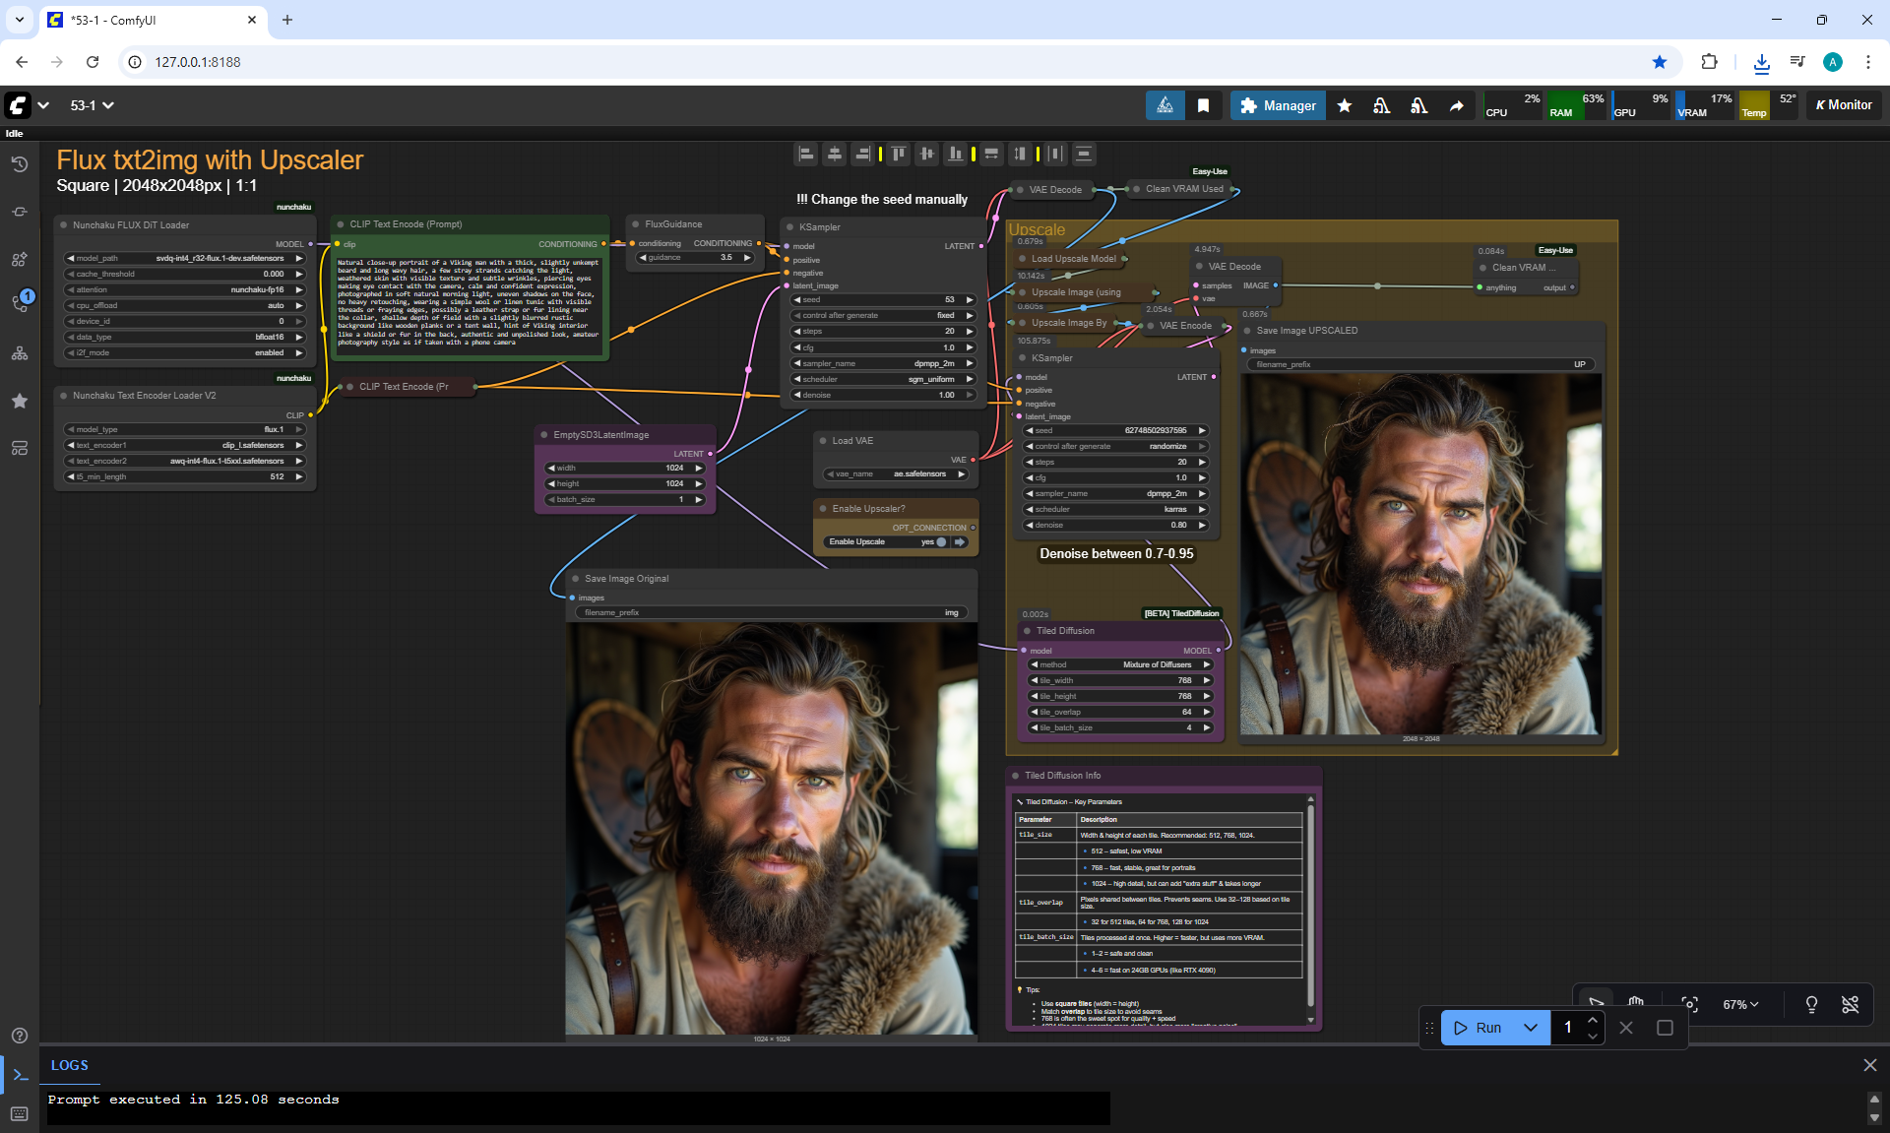This screenshot has height=1133, width=1890.
Task: Open the queue history sidebar icon
Action: [20, 164]
